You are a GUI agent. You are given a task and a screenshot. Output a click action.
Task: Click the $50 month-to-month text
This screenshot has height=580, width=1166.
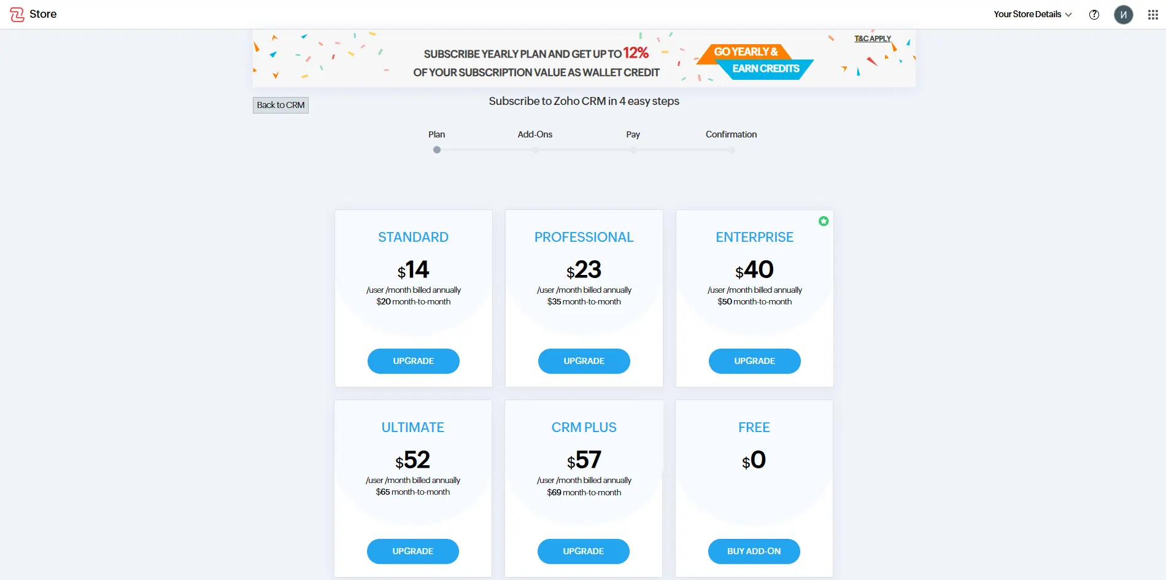pyautogui.click(x=755, y=301)
